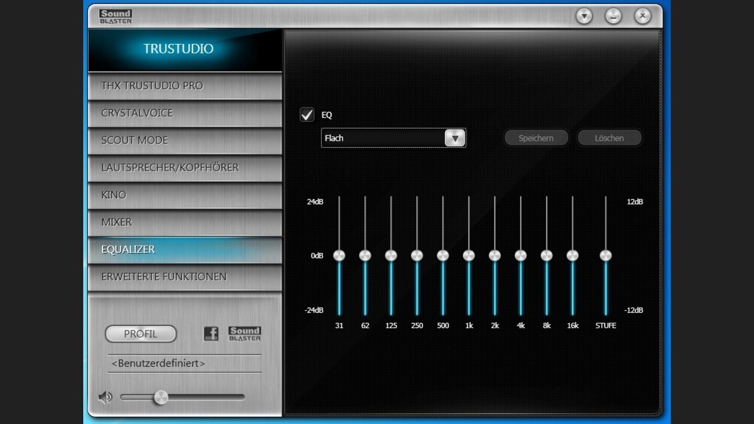Click the 12dB scale label
Image resolution: width=754 pixels, height=424 pixels.
click(x=635, y=202)
